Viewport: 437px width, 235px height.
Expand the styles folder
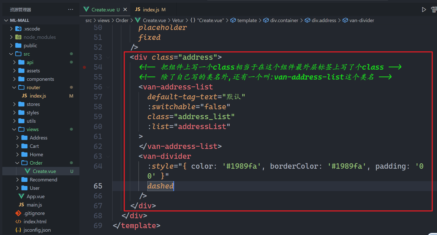pos(14,113)
